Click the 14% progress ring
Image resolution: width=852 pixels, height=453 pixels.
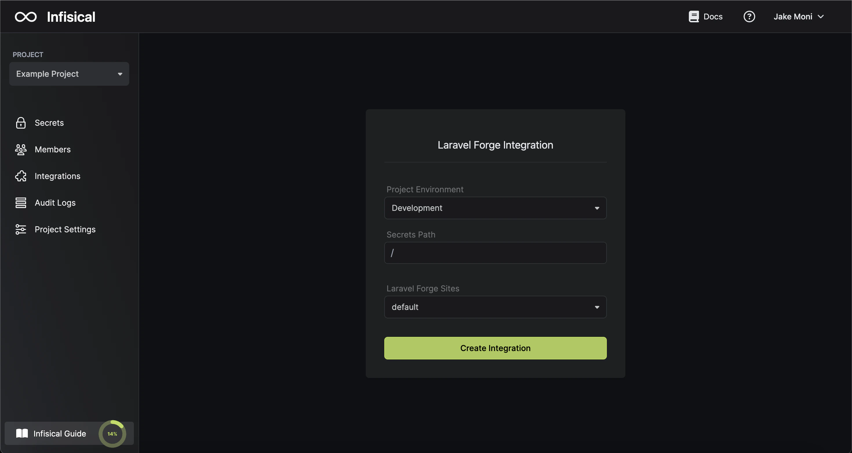[x=112, y=434]
